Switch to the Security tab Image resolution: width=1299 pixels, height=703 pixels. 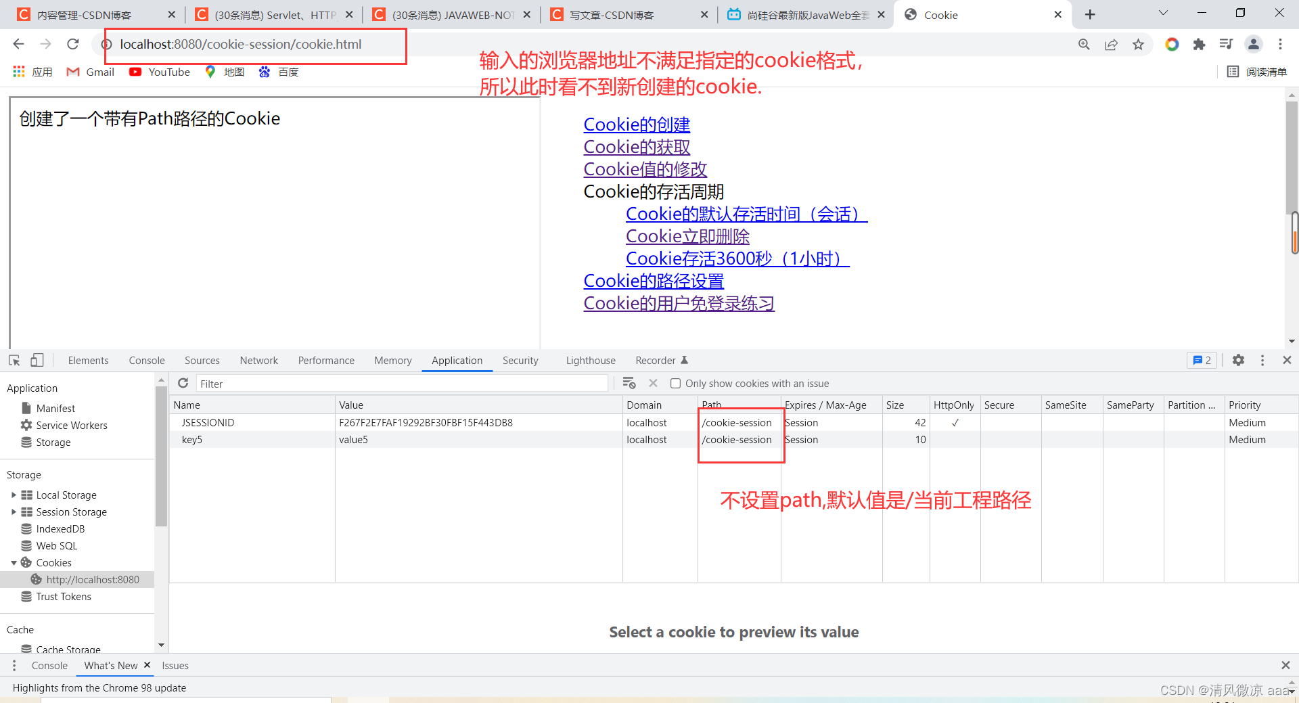point(520,361)
